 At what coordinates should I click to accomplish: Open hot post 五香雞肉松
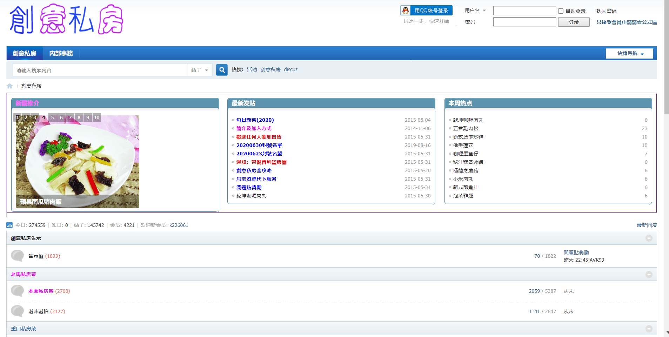[466, 128]
